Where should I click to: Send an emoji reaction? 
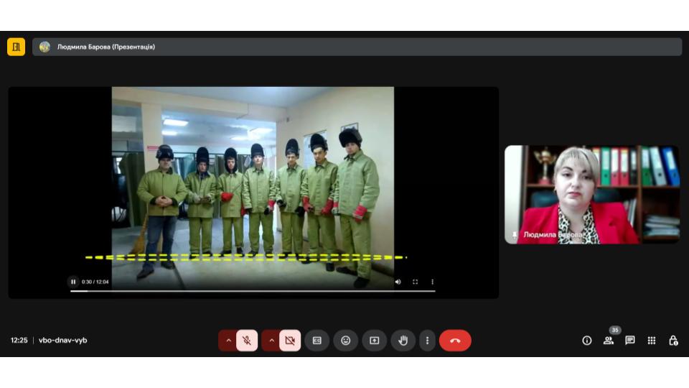pos(345,341)
